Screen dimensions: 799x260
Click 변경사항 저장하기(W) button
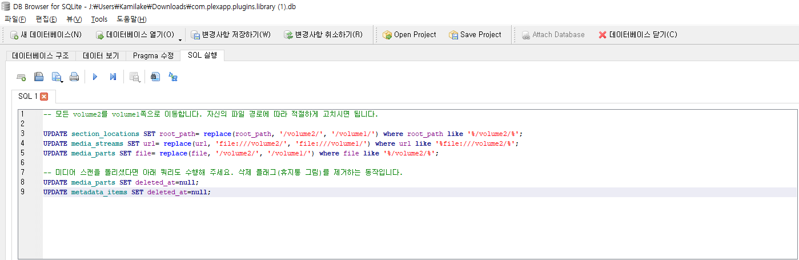(231, 35)
